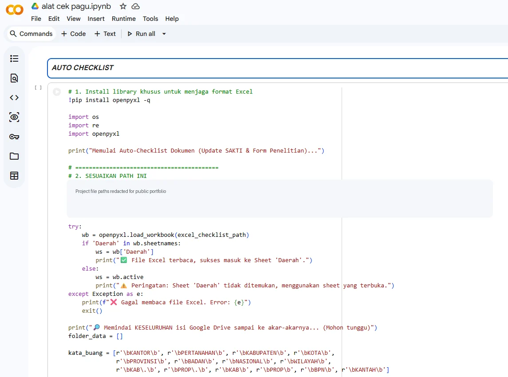The image size is (508, 377).
Task: Click the '# 2. SESUAIKAN PATH INI' comment
Action: [107, 176]
